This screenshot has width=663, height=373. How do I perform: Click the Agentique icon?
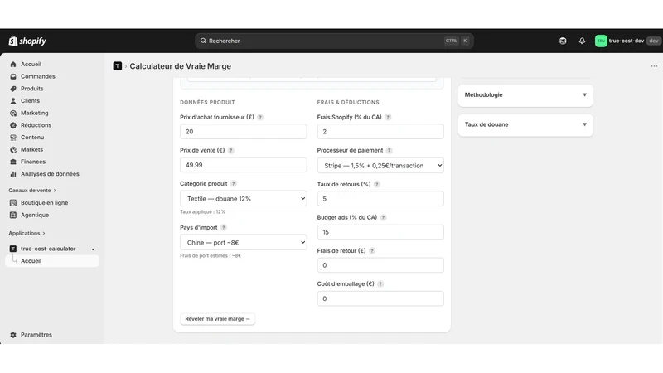pyautogui.click(x=13, y=216)
